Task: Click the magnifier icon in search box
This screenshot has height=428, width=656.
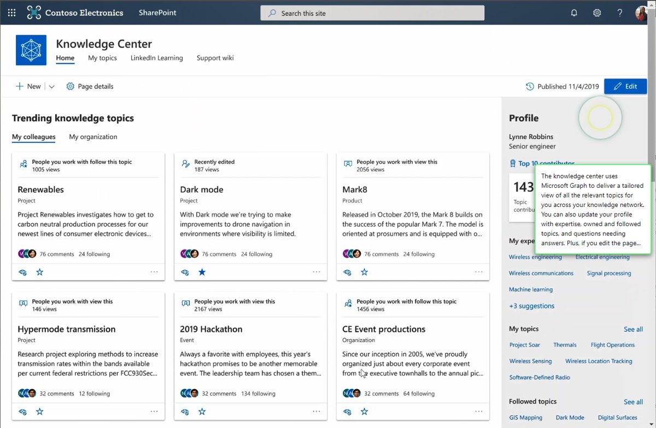Action: tap(272, 13)
